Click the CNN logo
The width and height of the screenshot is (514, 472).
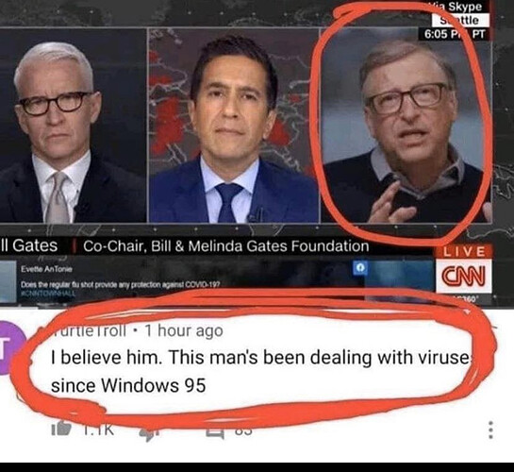[x=463, y=275]
